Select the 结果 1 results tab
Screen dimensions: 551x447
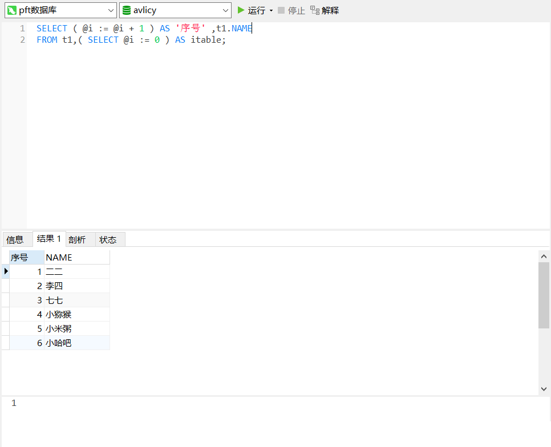click(x=48, y=238)
